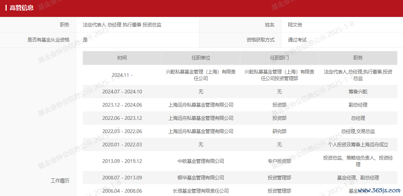
Task: Click the 总经理 cell in the 2022.06 row
Action: click(358, 118)
